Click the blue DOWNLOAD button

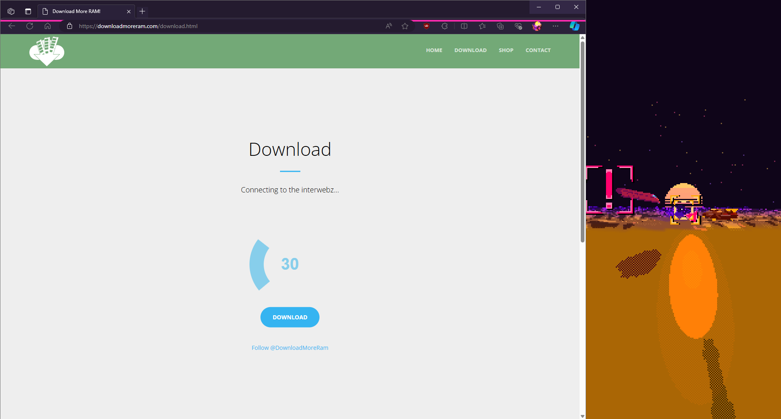(290, 317)
